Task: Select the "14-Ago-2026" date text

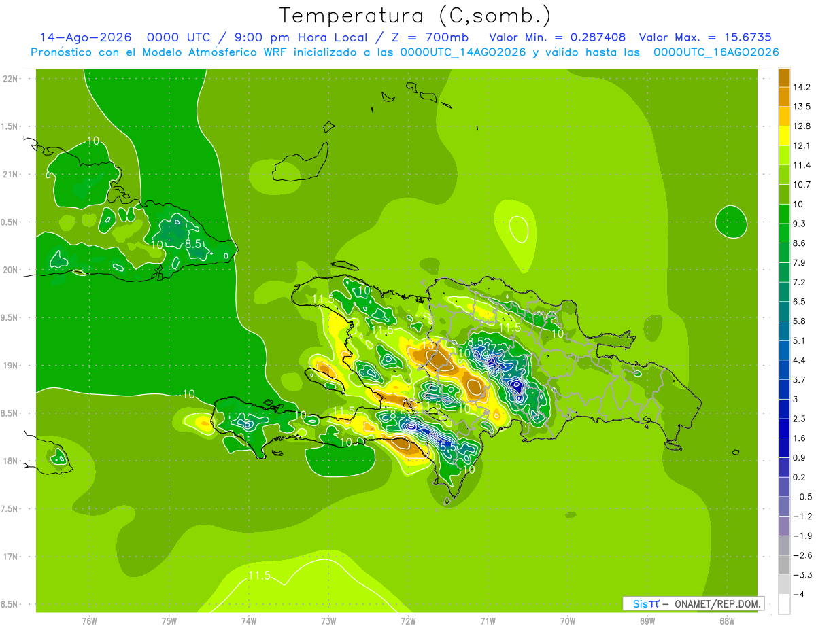Action: [86, 37]
